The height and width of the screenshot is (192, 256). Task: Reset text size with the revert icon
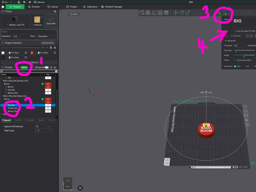[232, 36]
